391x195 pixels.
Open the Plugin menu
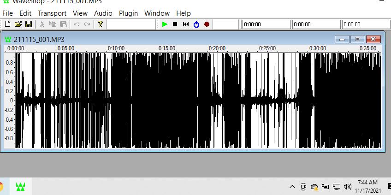[x=129, y=13]
